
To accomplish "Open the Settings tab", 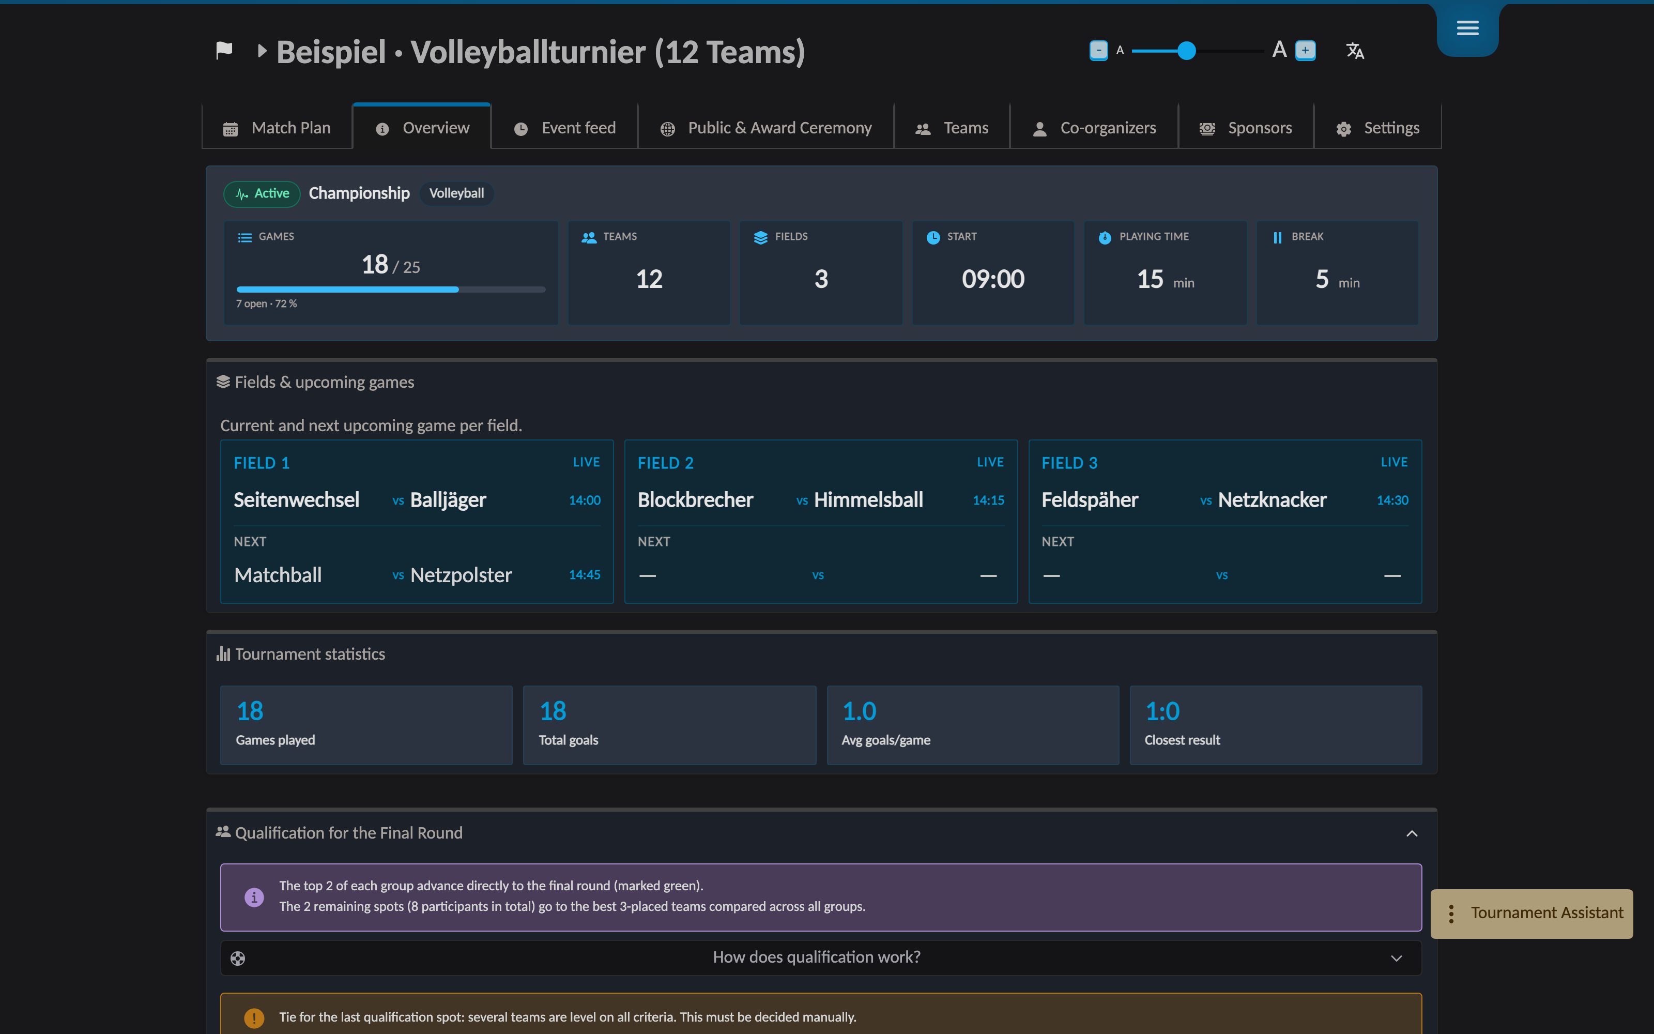I will 1378,128.
